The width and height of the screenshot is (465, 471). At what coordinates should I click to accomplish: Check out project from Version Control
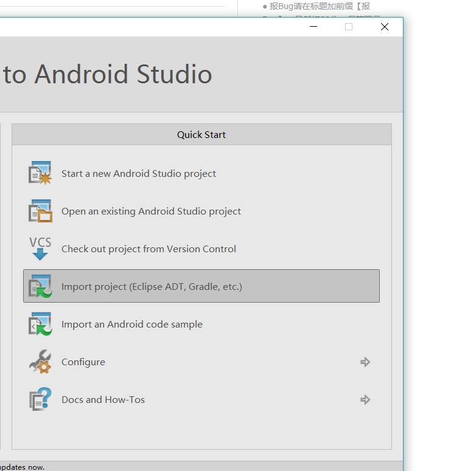[149, 249]
